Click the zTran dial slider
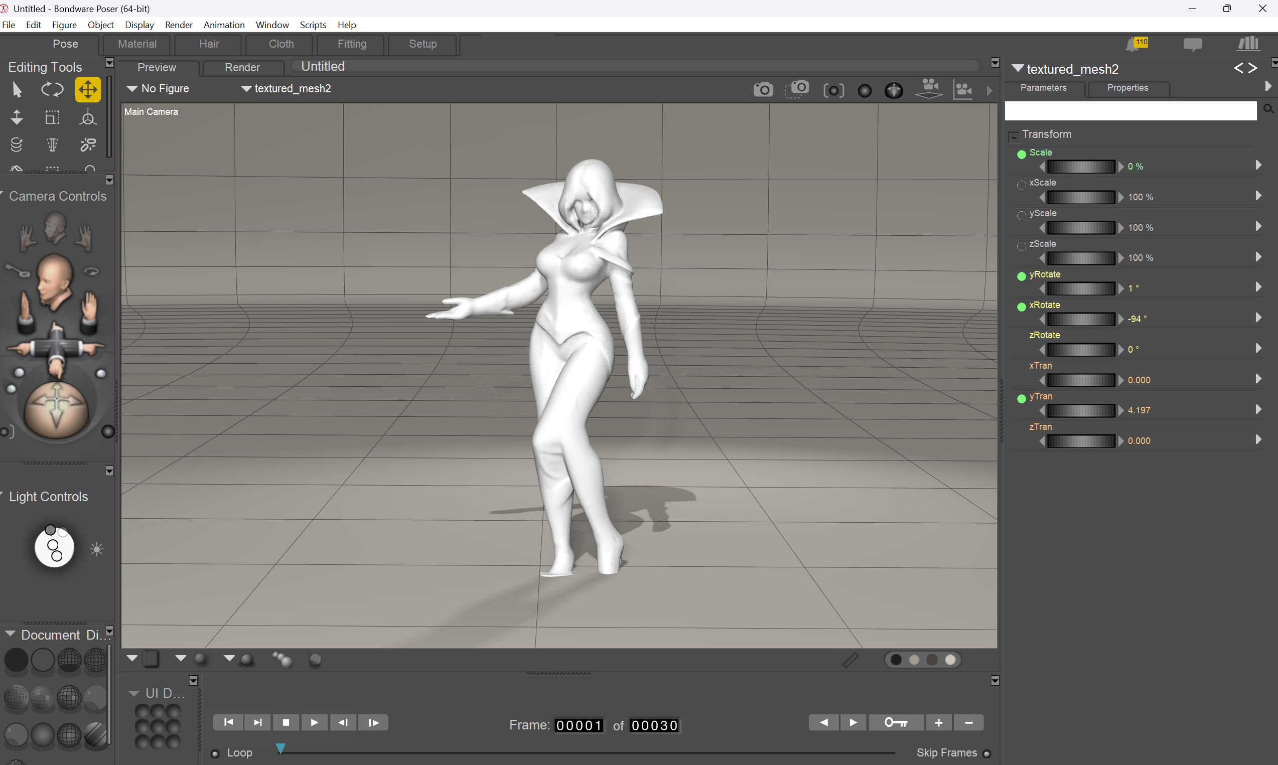The width and height of the screenshot is (1278, 765). point(1082,441)
